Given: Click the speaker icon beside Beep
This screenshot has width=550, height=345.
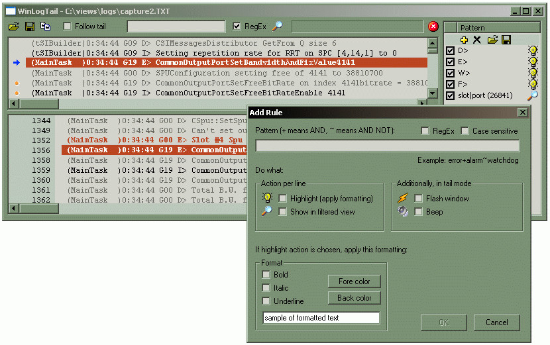Looking at the screenshot, I should 403,211.
